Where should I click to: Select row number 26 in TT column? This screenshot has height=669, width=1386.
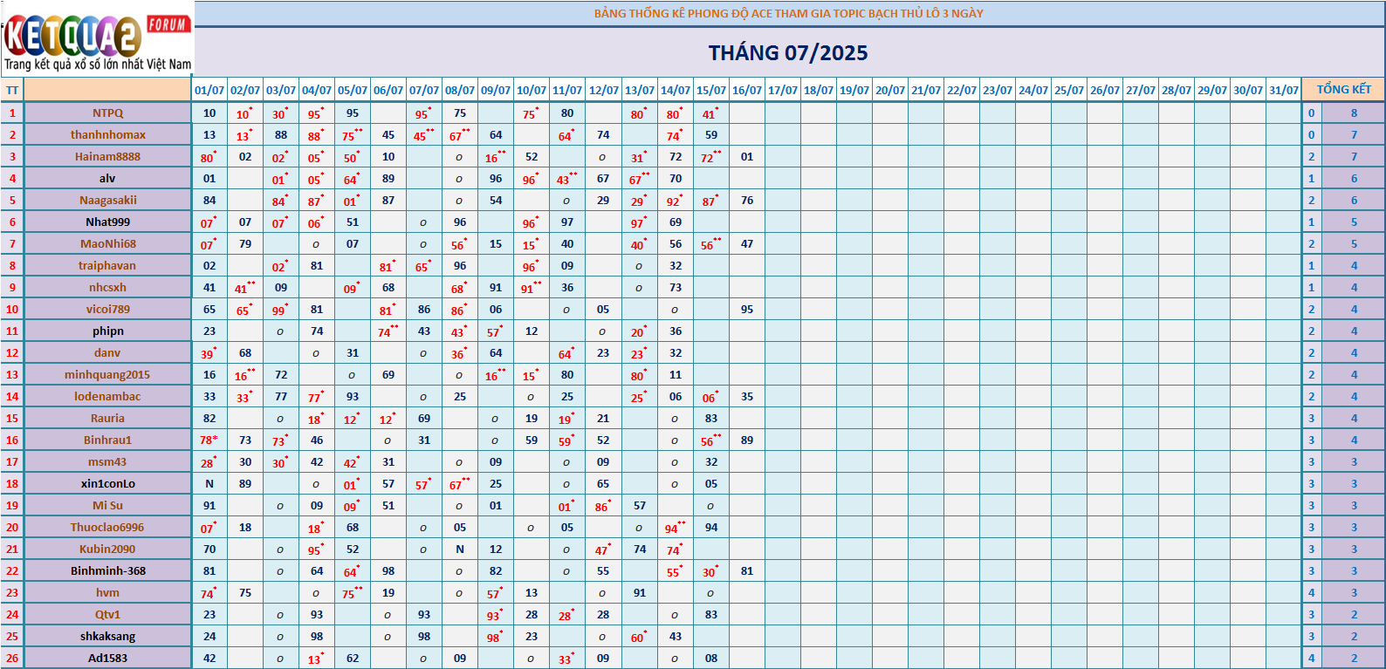12,658
